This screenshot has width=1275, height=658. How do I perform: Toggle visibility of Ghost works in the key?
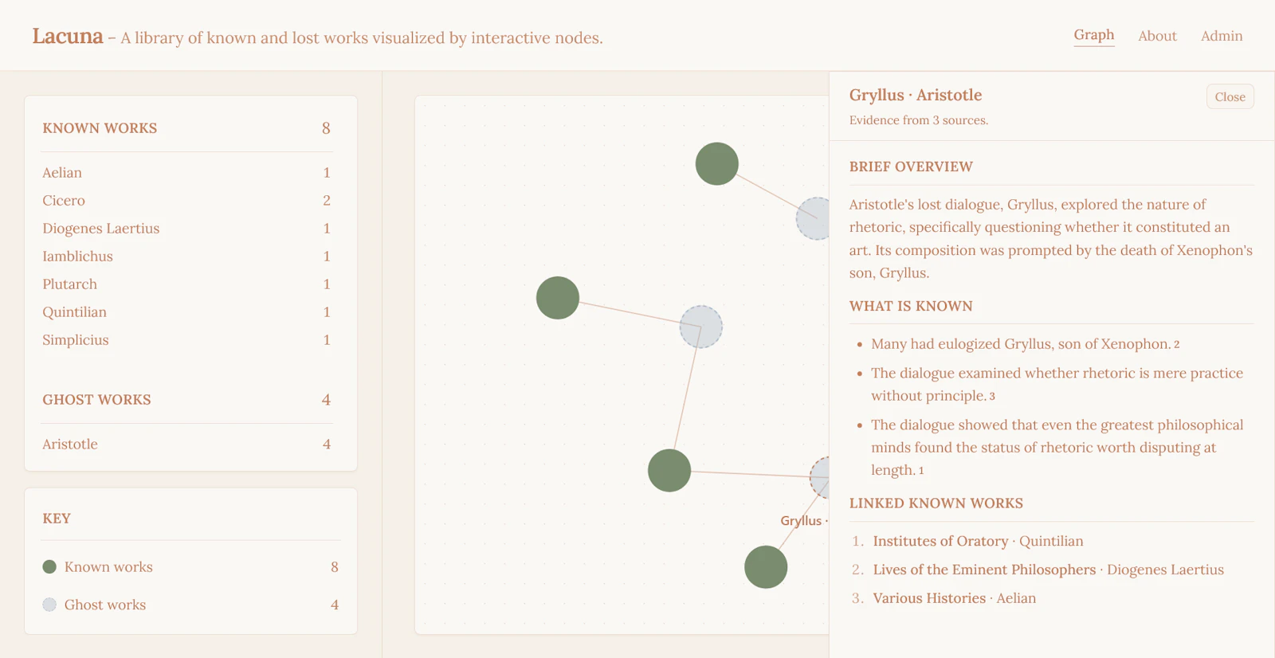tap(106, 604)
